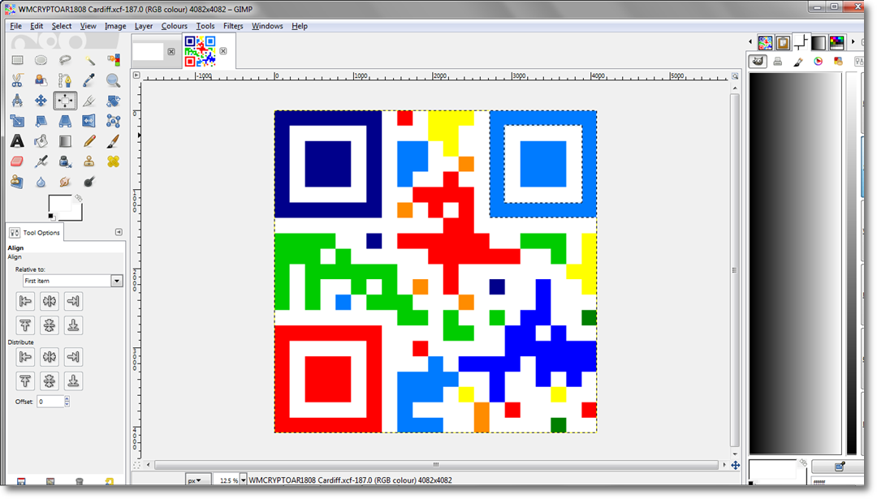Select the Flip tool
The height and width of the screenshot is (499, 877).
coord(89,121)
